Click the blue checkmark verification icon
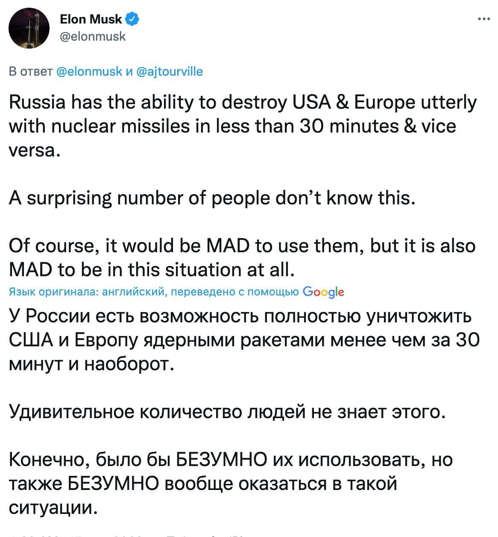The height and width of the screenshot is (537, 498). point(133,18)
